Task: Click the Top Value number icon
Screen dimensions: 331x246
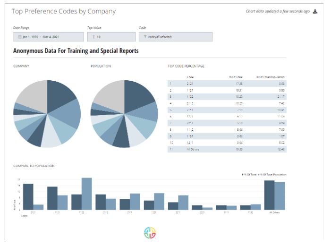Action: (x=94, y=36)
